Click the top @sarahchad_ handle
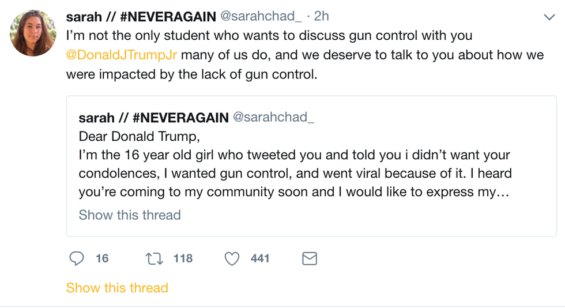Image resolution: width=565 pixels, height=308 pixels. click(x=261, y=16)
